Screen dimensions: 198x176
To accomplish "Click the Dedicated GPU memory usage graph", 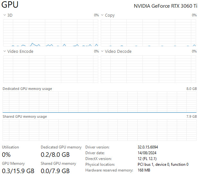I will click(99, 102).
